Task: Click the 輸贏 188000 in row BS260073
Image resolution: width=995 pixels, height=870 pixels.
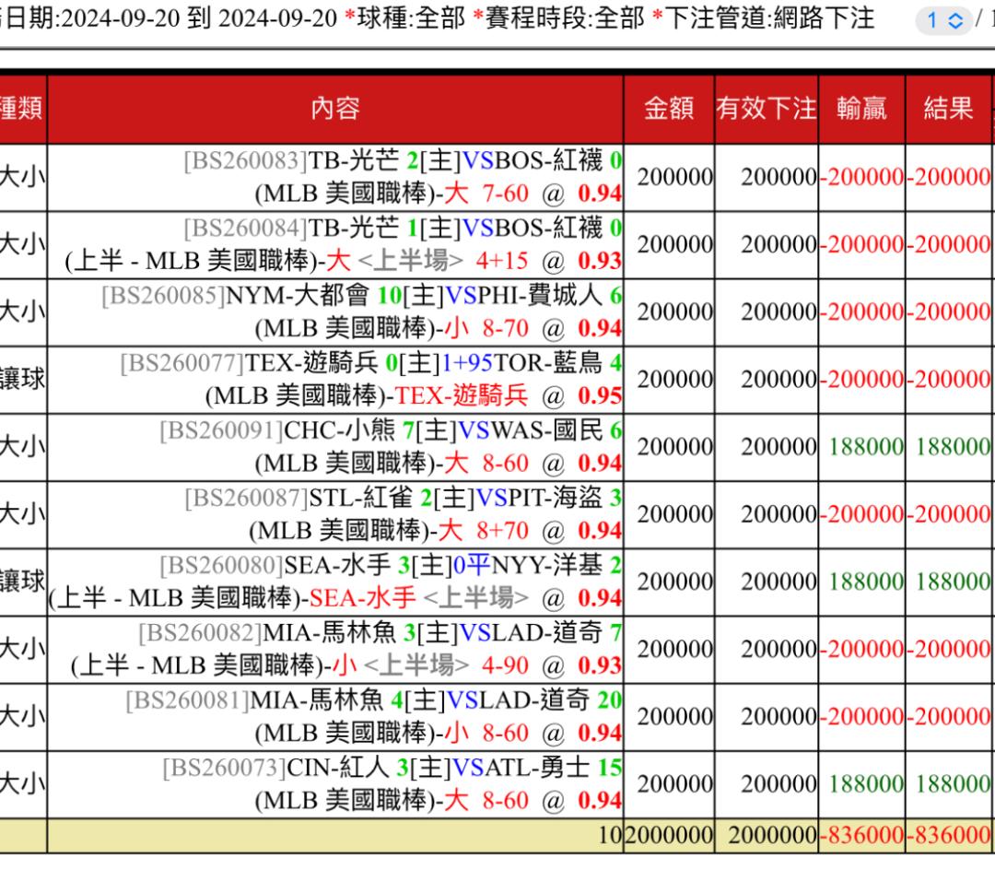Action: coord(865,784)
